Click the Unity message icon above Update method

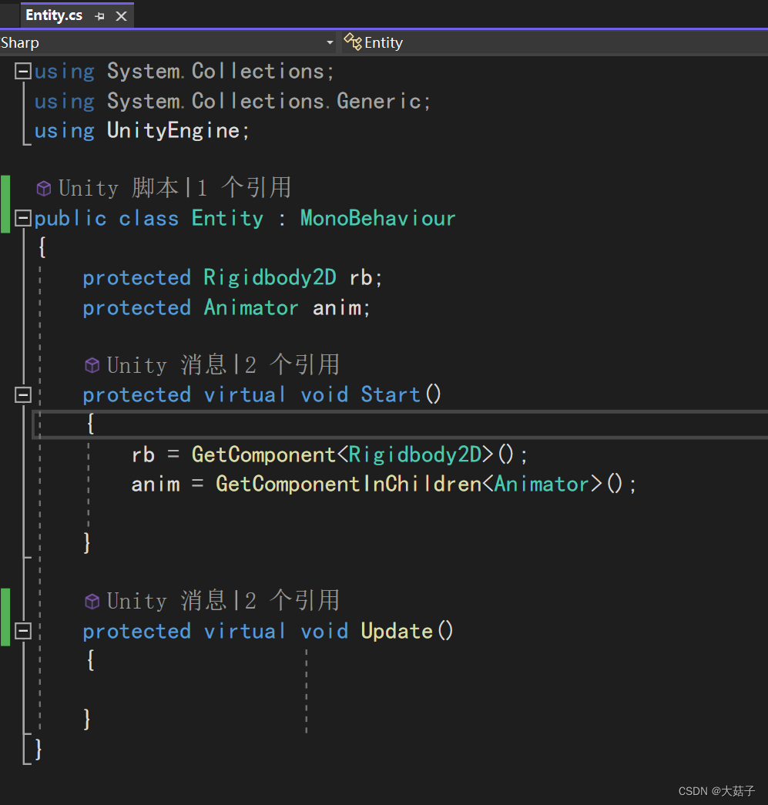click(x=92, y=600)
